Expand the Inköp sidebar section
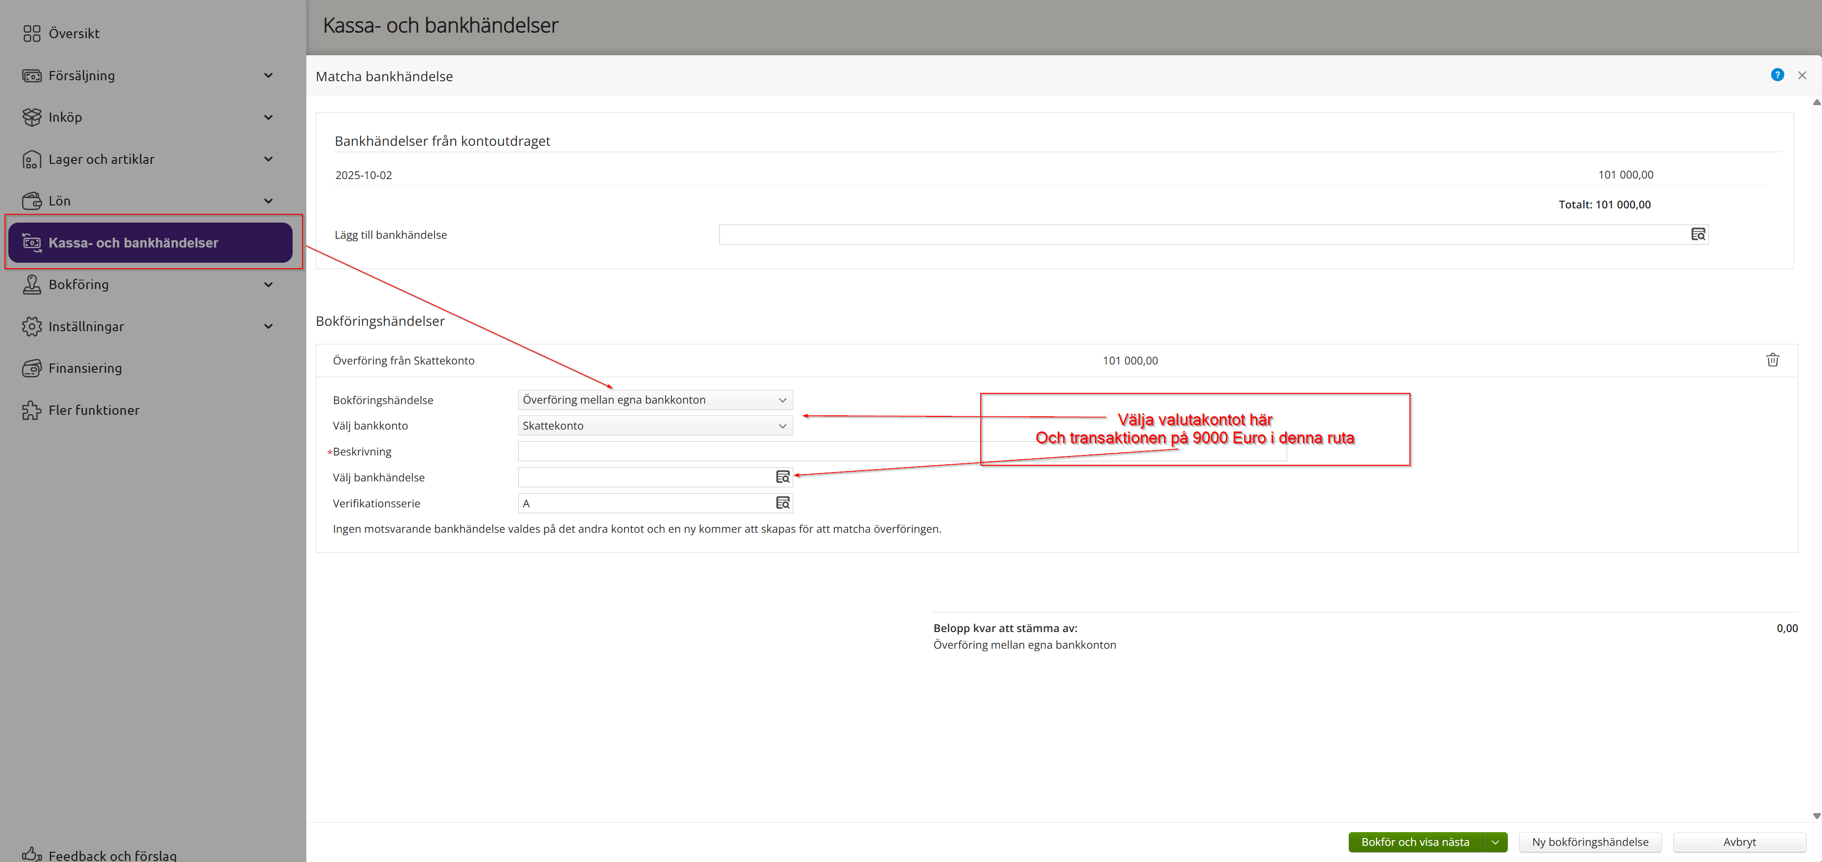 click(268, 117)
